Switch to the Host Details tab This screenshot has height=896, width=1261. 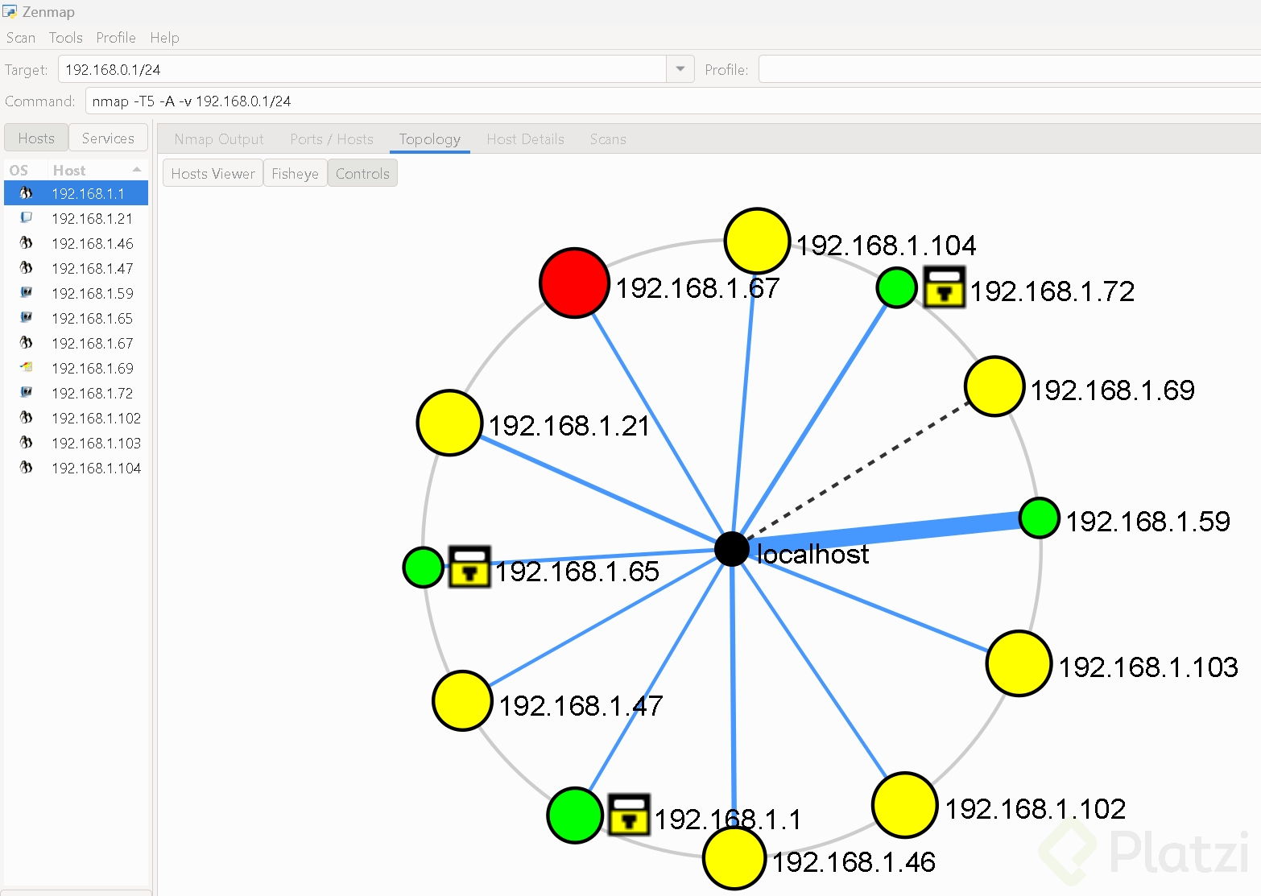(526, 139)
